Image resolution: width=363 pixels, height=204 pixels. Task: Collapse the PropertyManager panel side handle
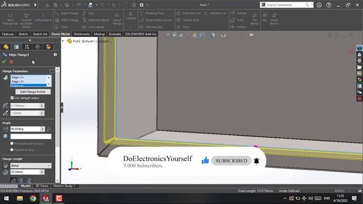tap(62, 108)
